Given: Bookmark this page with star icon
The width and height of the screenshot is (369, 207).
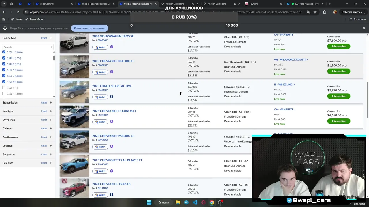Looking at the screenshot, I should [315, 12].
